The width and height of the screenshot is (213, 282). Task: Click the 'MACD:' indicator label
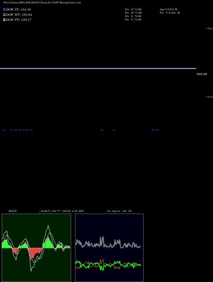13,211
